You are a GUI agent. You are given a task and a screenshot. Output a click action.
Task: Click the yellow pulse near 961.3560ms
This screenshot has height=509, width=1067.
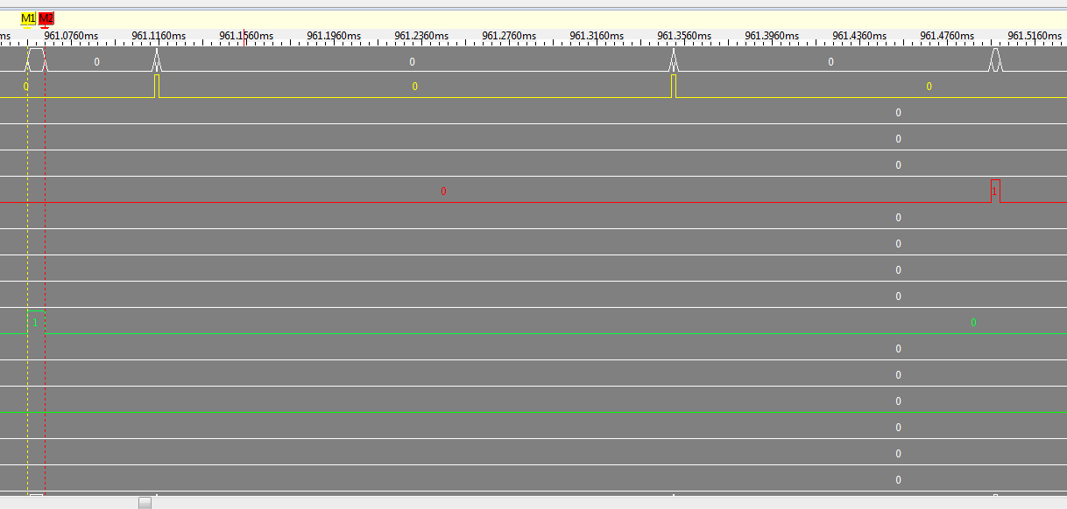(x=672, y=86)
